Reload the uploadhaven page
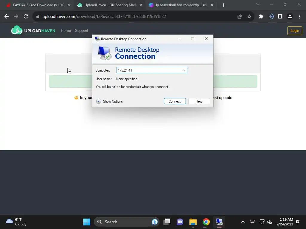306x229 pixels. pos(26,17)
